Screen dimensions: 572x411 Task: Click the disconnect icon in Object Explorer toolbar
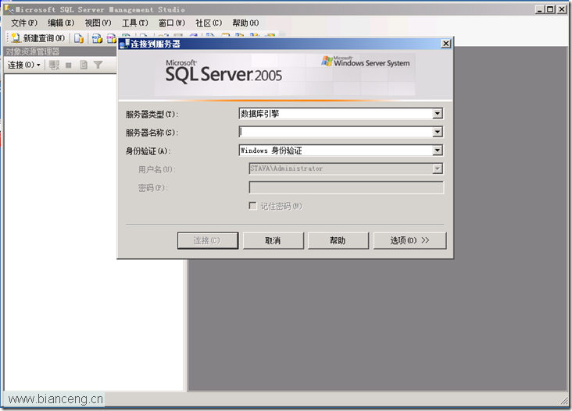coord(54,66)
